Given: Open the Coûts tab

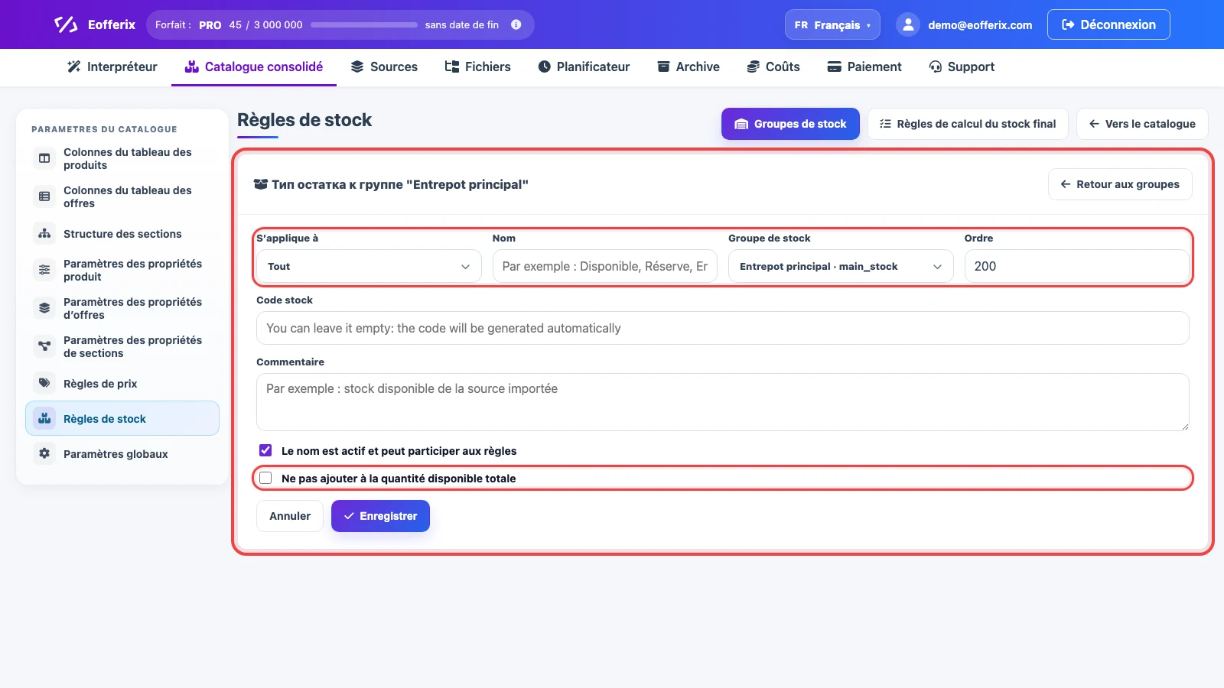Looking at the screenshot, I should click(773, 67).
